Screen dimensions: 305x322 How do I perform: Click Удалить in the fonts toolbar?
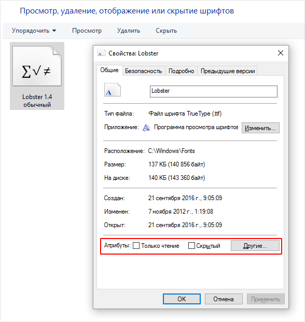129,31
